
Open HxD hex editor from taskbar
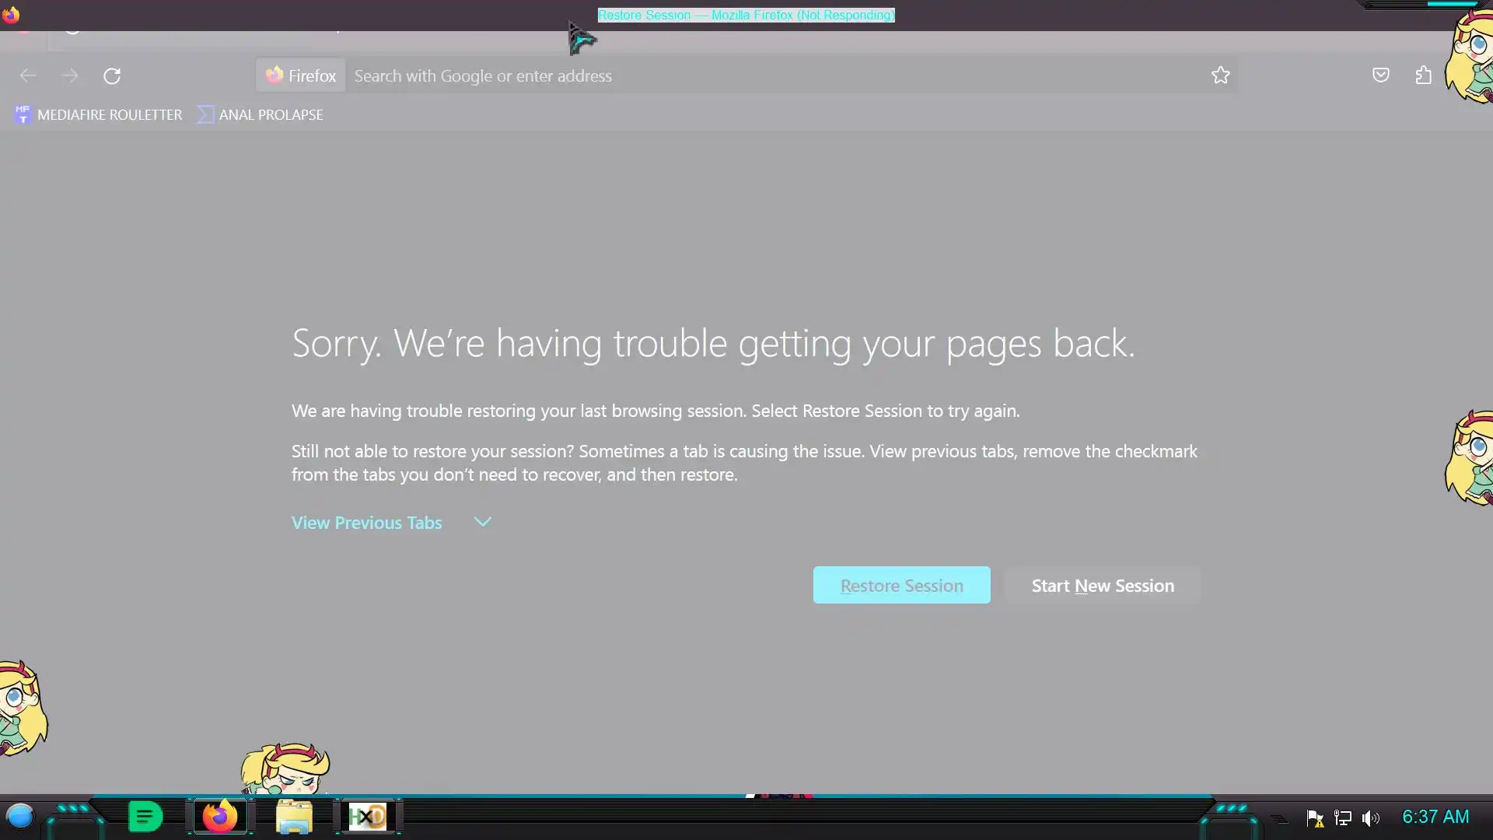368,817
